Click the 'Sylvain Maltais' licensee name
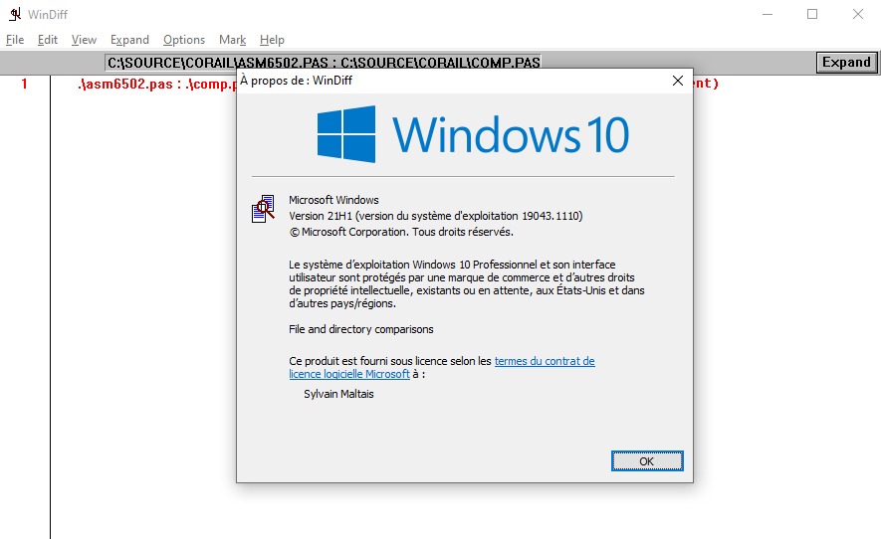Image resolution: width=881 pixels, height=539 pixels. [x=338, y=394]
